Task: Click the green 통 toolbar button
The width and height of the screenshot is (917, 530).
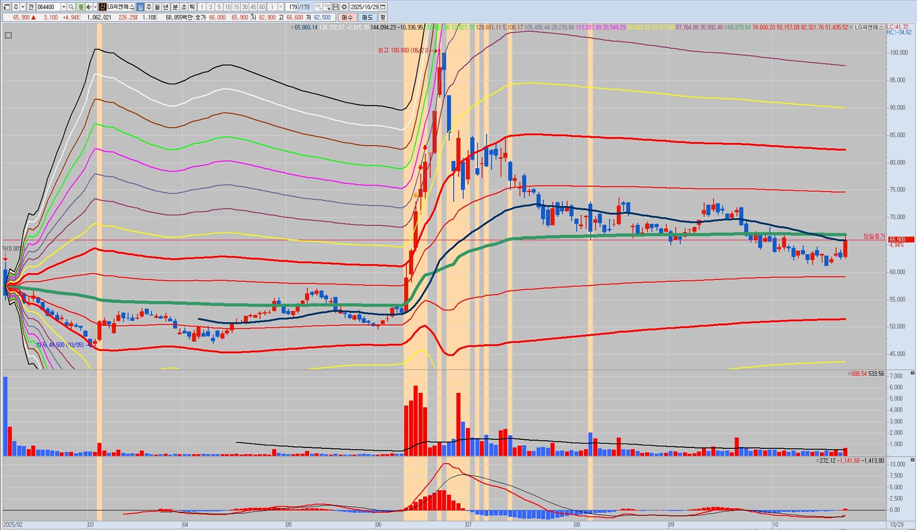Action: click(81, 7)
